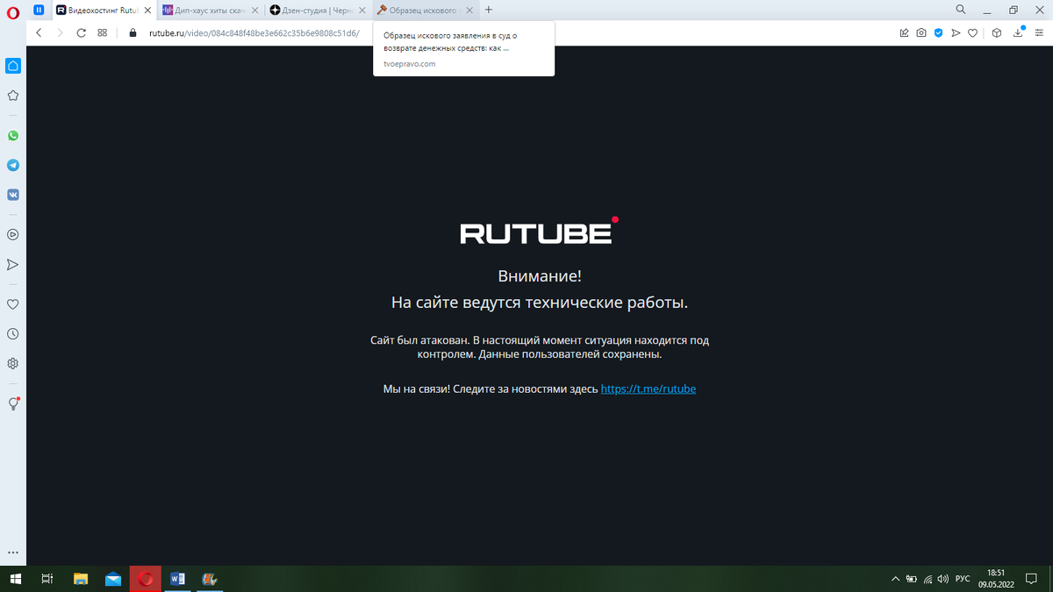The height and width of the screenshot is (592, 1053).
Task: Open the extensions cube icon
Action: coord(997,32)
